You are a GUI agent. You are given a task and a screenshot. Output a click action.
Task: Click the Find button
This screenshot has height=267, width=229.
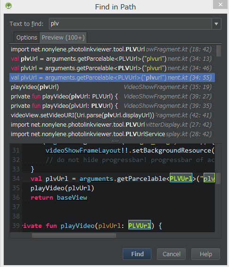tap(137, 254)
